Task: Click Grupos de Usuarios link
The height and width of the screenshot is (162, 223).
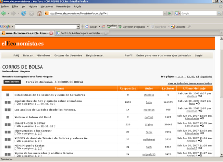Action: (68, 55)
